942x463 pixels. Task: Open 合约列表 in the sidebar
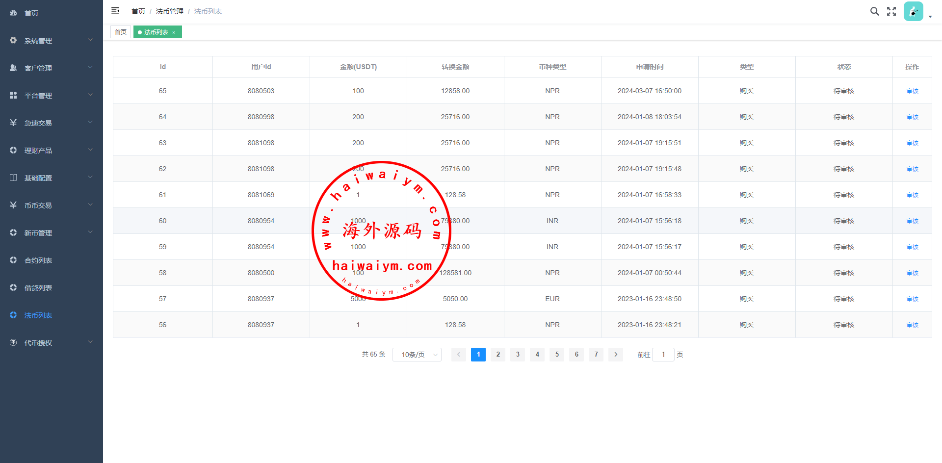click(38, 260)
